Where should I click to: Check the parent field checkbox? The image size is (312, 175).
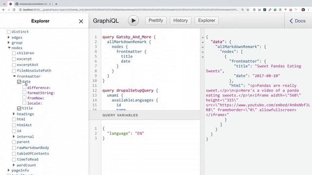pos(14,142)
